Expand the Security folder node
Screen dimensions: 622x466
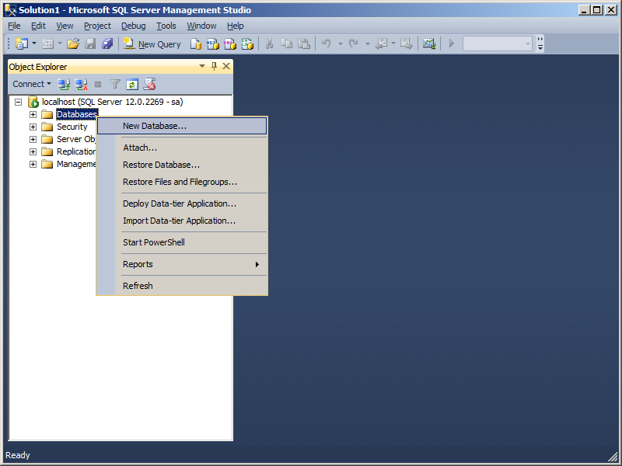pos(33,127)
